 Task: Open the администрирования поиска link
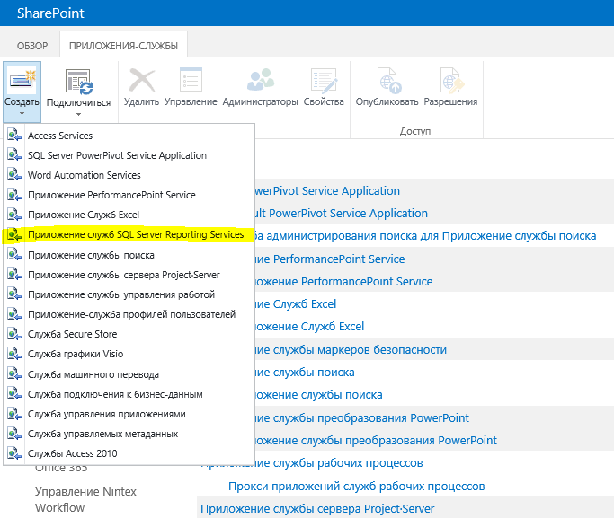coord(425,236)
